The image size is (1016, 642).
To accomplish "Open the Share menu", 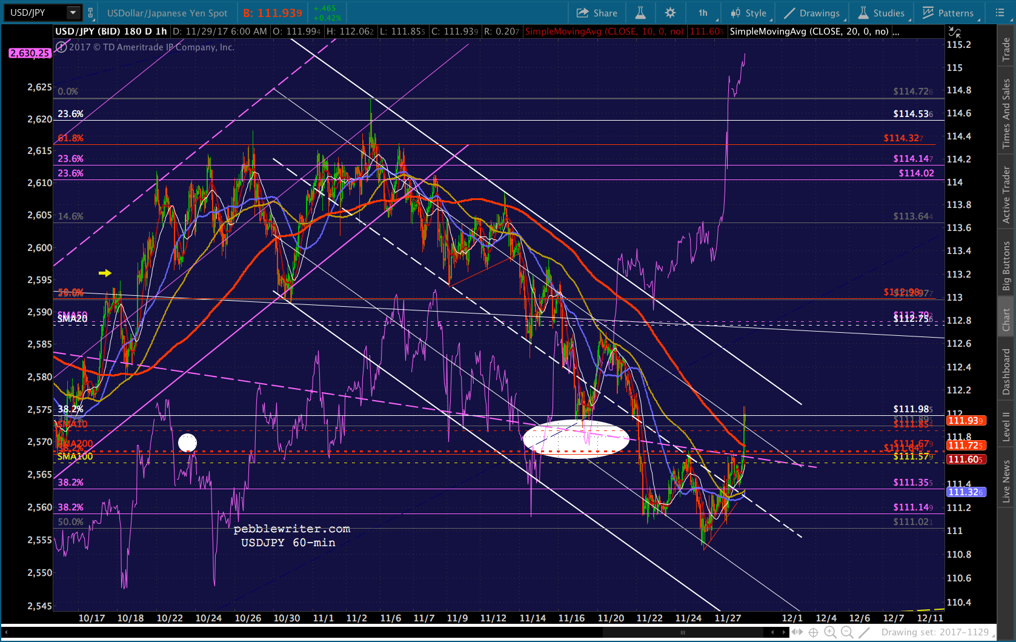I will pos(597,13).
